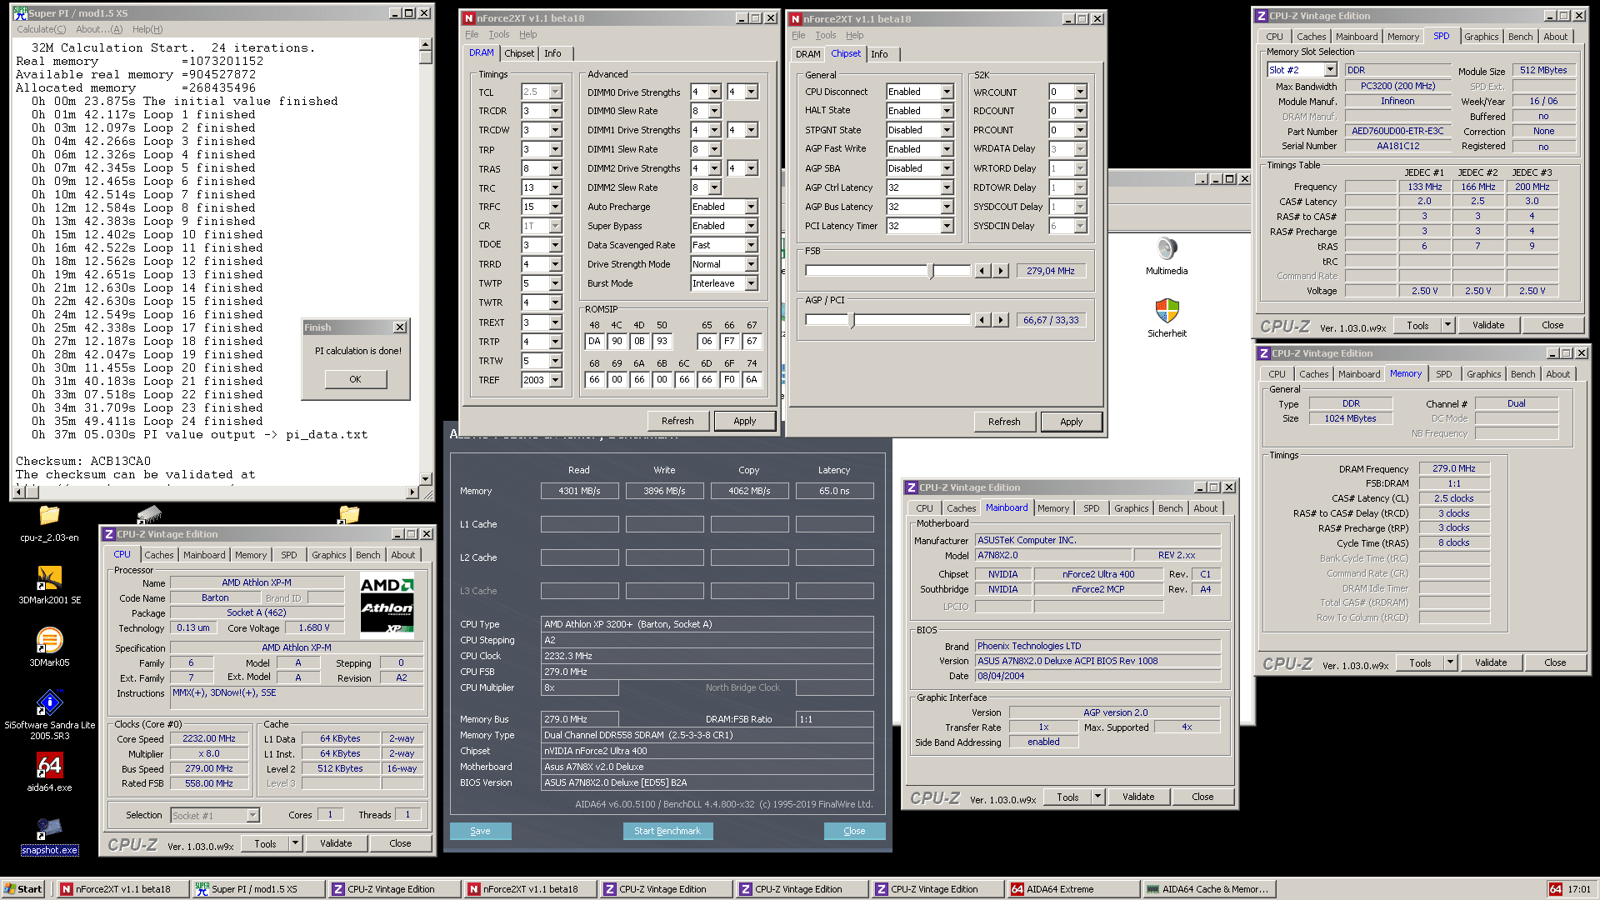This screenshot has height=900, width=1600.
Task: Open Caches tab in CPU-Z CPU window
Action: click(x=158, y=555)
